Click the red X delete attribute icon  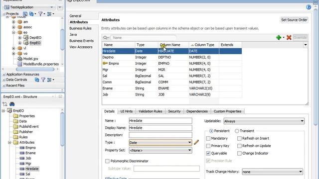point(289,37)
